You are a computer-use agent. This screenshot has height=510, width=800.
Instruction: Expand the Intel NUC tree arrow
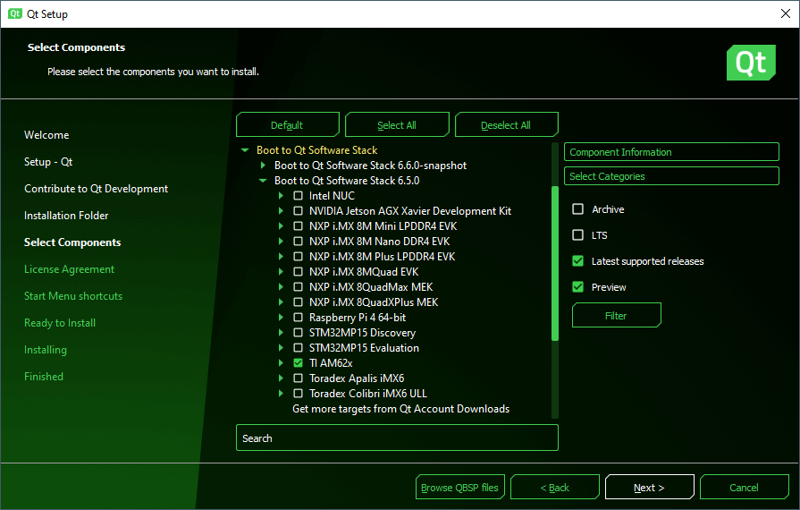281,196
